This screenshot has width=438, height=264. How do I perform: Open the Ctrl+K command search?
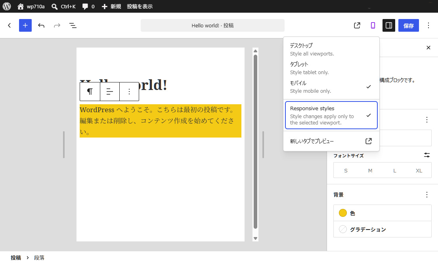point(64,6)
